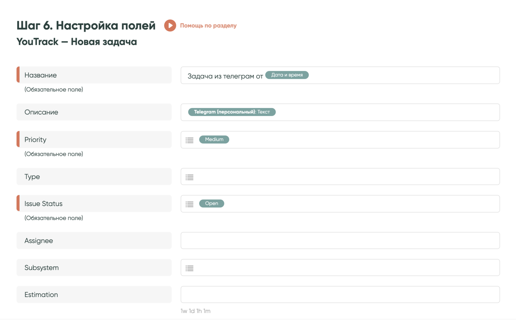
Task: Focus the Название input field
Action: (403, 75)
